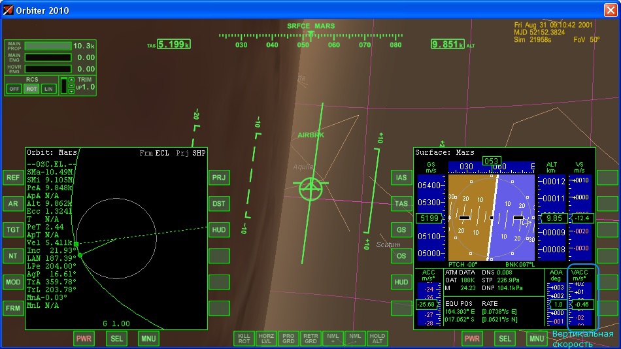Click acceleration readout -25.69
Viewport: 621px width, 349px height.
[x=427, y=305]
